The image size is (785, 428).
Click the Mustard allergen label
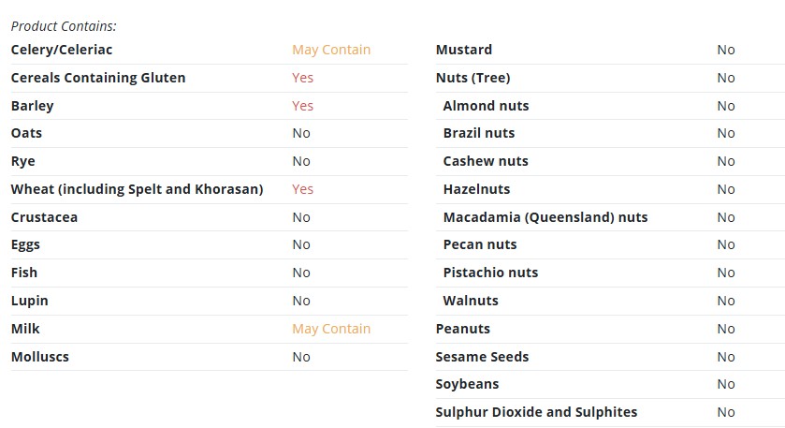click(x=464, y=51)
